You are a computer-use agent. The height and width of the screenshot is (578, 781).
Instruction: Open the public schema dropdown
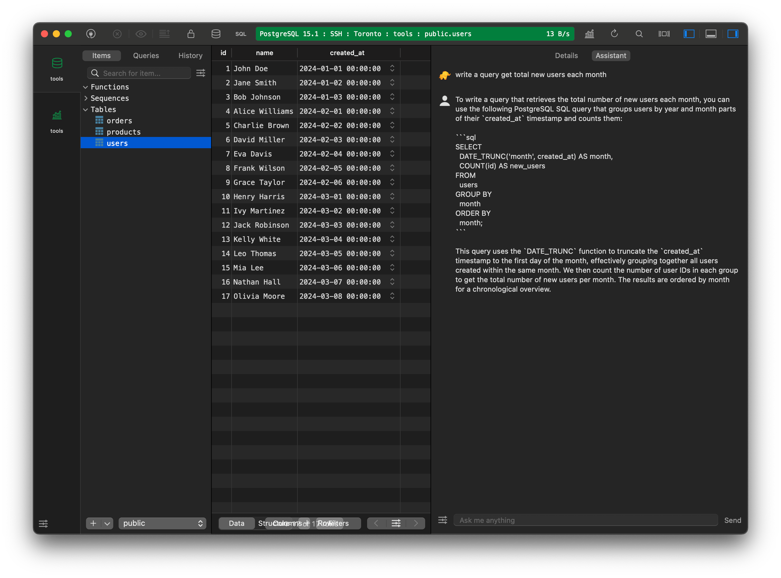coord(162,523)
